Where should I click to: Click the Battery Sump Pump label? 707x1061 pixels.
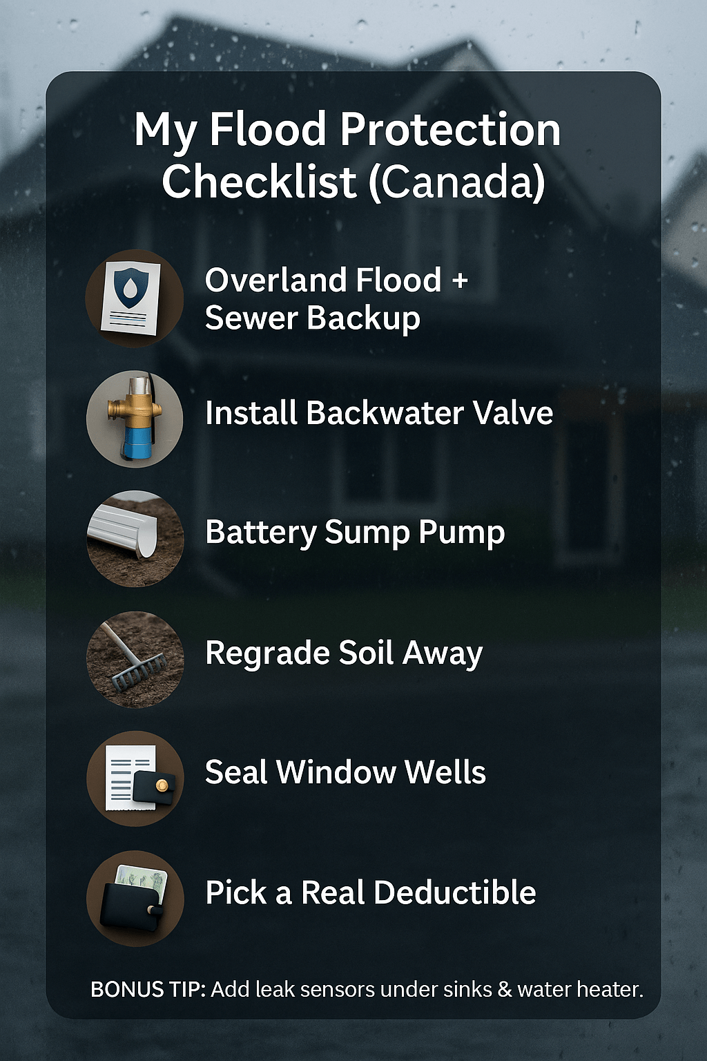355,533
